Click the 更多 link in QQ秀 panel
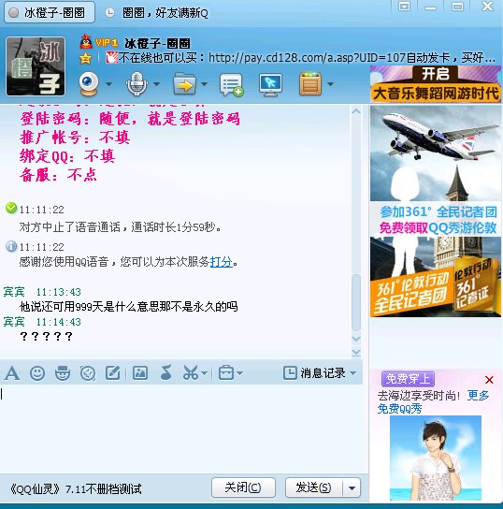The width and height of the screenshot is (503, 509). click(x=478, y=395)
